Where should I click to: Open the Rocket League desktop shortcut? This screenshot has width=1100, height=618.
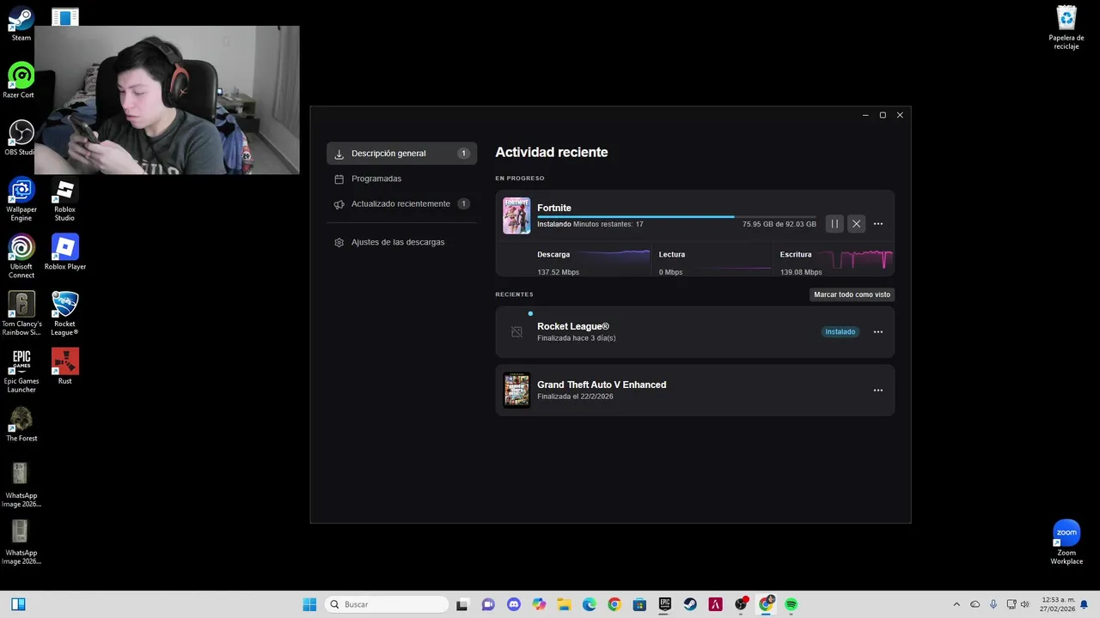(64, 313)
